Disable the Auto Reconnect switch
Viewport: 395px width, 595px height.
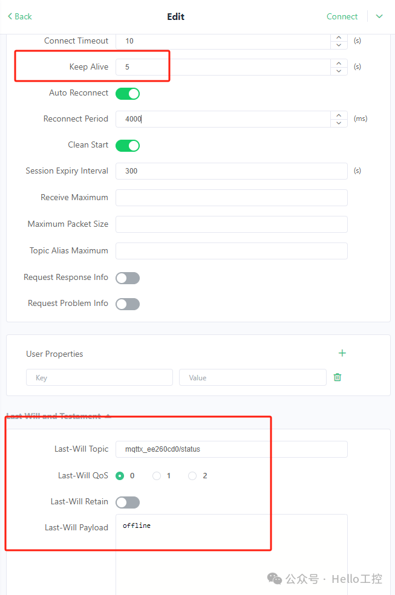pos(128,94)
